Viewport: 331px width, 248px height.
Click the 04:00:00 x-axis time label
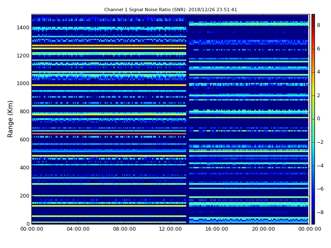tap(78, 229)
